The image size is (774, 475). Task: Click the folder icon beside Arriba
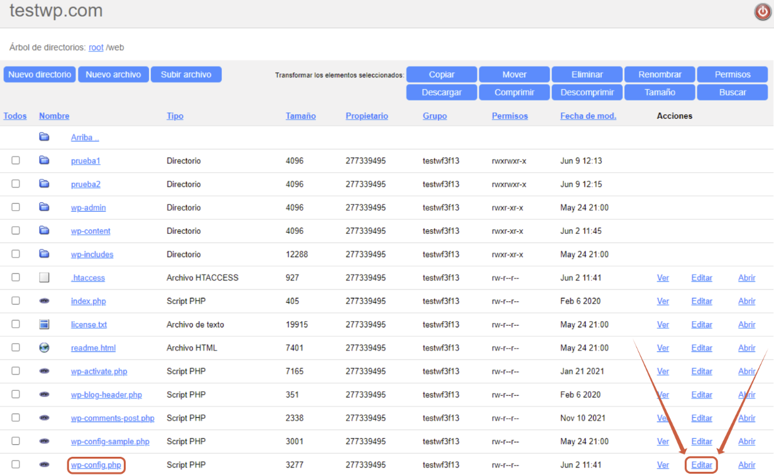click(44, 137)
